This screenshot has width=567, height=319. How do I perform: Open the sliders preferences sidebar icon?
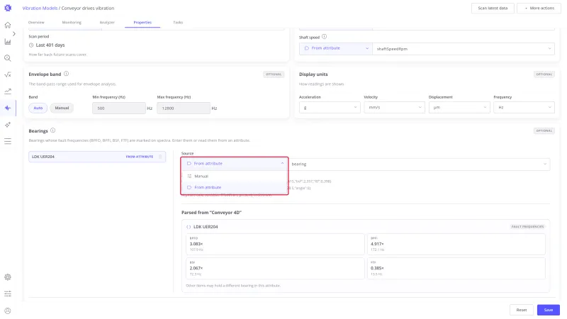[8, 293]
